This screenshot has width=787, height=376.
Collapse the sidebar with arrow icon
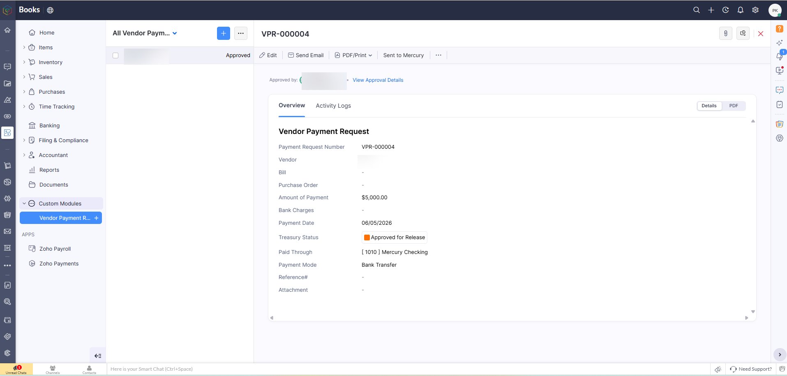pos(98,356)
